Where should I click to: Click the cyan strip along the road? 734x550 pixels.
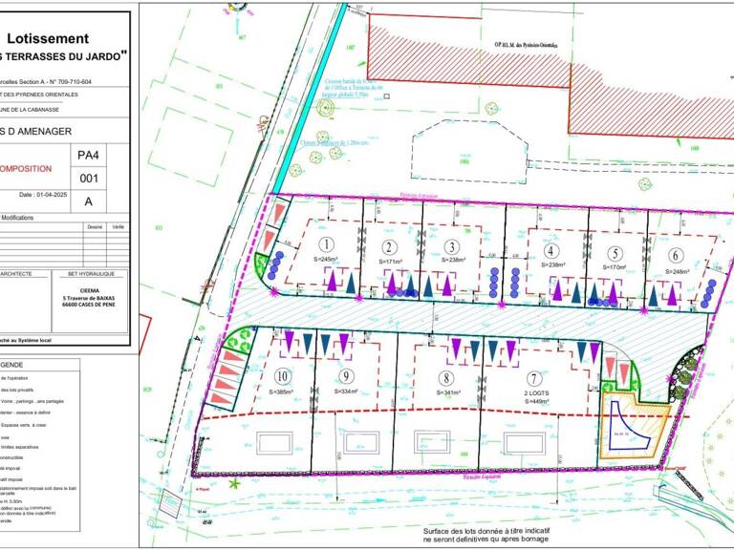(310, 98)
